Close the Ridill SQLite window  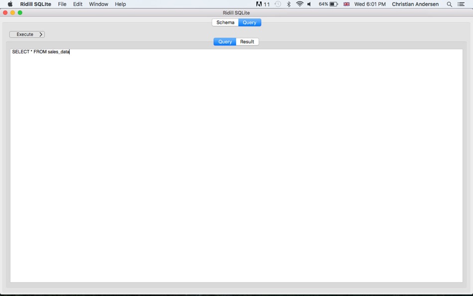[x=5, y=12]
